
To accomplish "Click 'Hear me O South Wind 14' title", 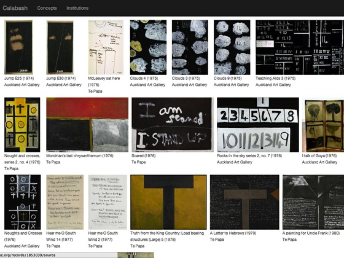I will tap(61, 237).
